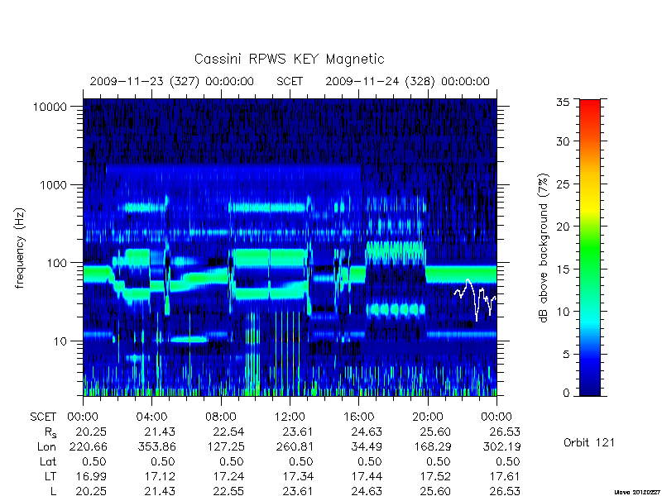This screenshot has height=496, width=662.
Task: Click the Lon value 220.66
Action: pyautogui.click(x=88, y=446)
